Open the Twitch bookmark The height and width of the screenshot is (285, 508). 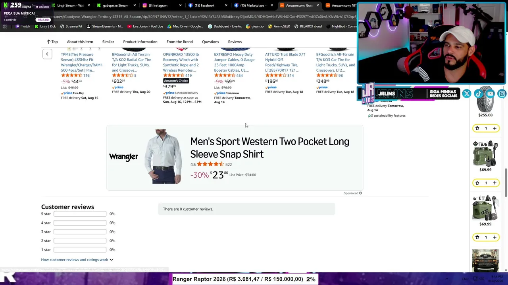pos(23,27)
